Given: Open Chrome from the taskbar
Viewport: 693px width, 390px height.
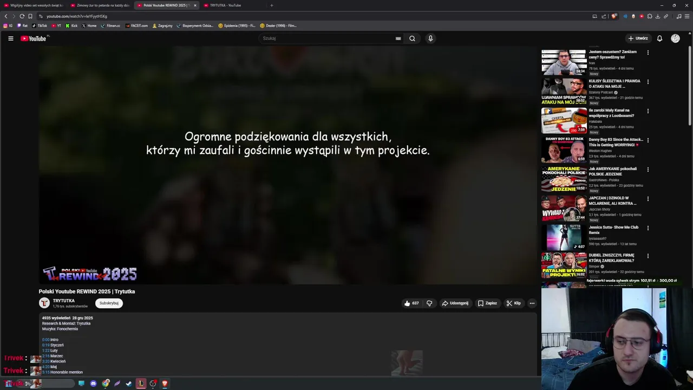Looking at the screenshot, I should tap(106, 383).
